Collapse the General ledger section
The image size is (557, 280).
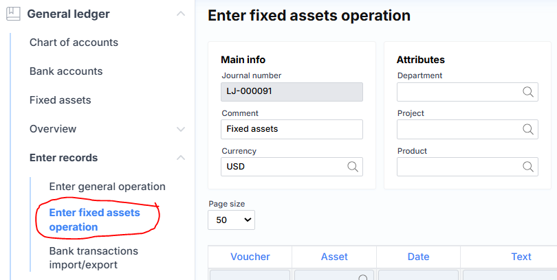click(180, 14)
